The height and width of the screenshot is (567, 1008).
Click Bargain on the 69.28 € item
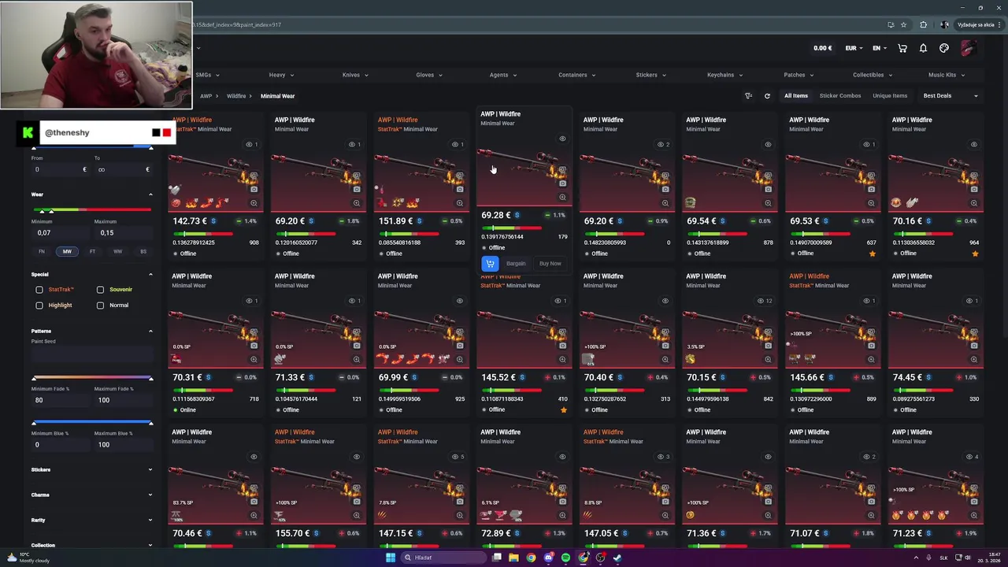click(x=516, y=264)
